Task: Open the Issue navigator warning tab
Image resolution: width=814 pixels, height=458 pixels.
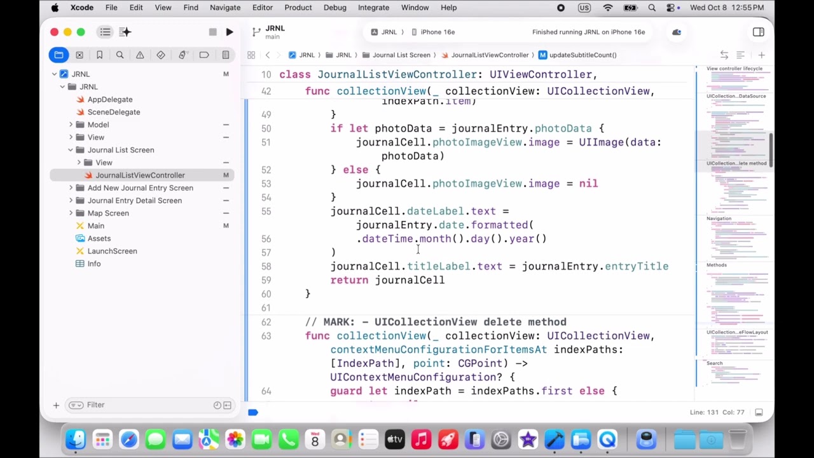Action: click(x=140, y=55)
